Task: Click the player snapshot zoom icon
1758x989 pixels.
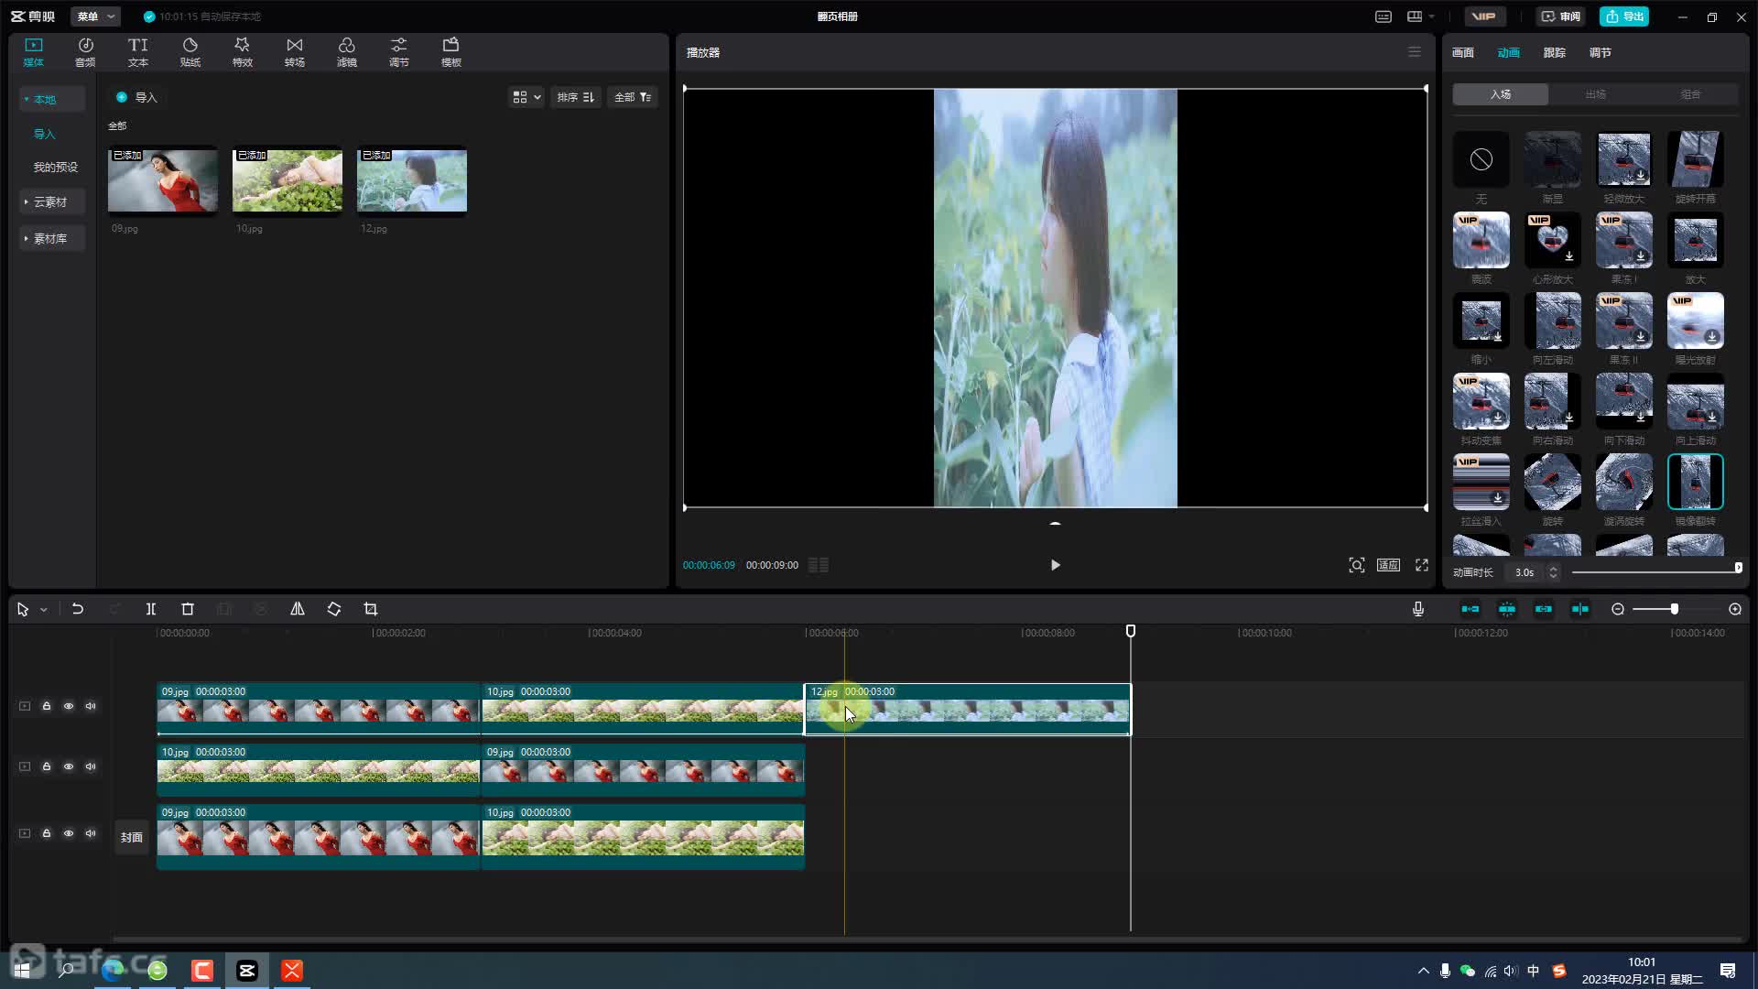Action: (x=1357, y=565)
